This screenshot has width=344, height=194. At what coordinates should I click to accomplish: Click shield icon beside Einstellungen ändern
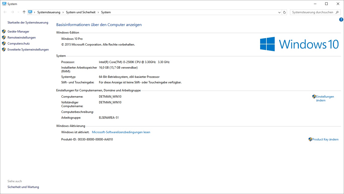(x=314, y=96)
